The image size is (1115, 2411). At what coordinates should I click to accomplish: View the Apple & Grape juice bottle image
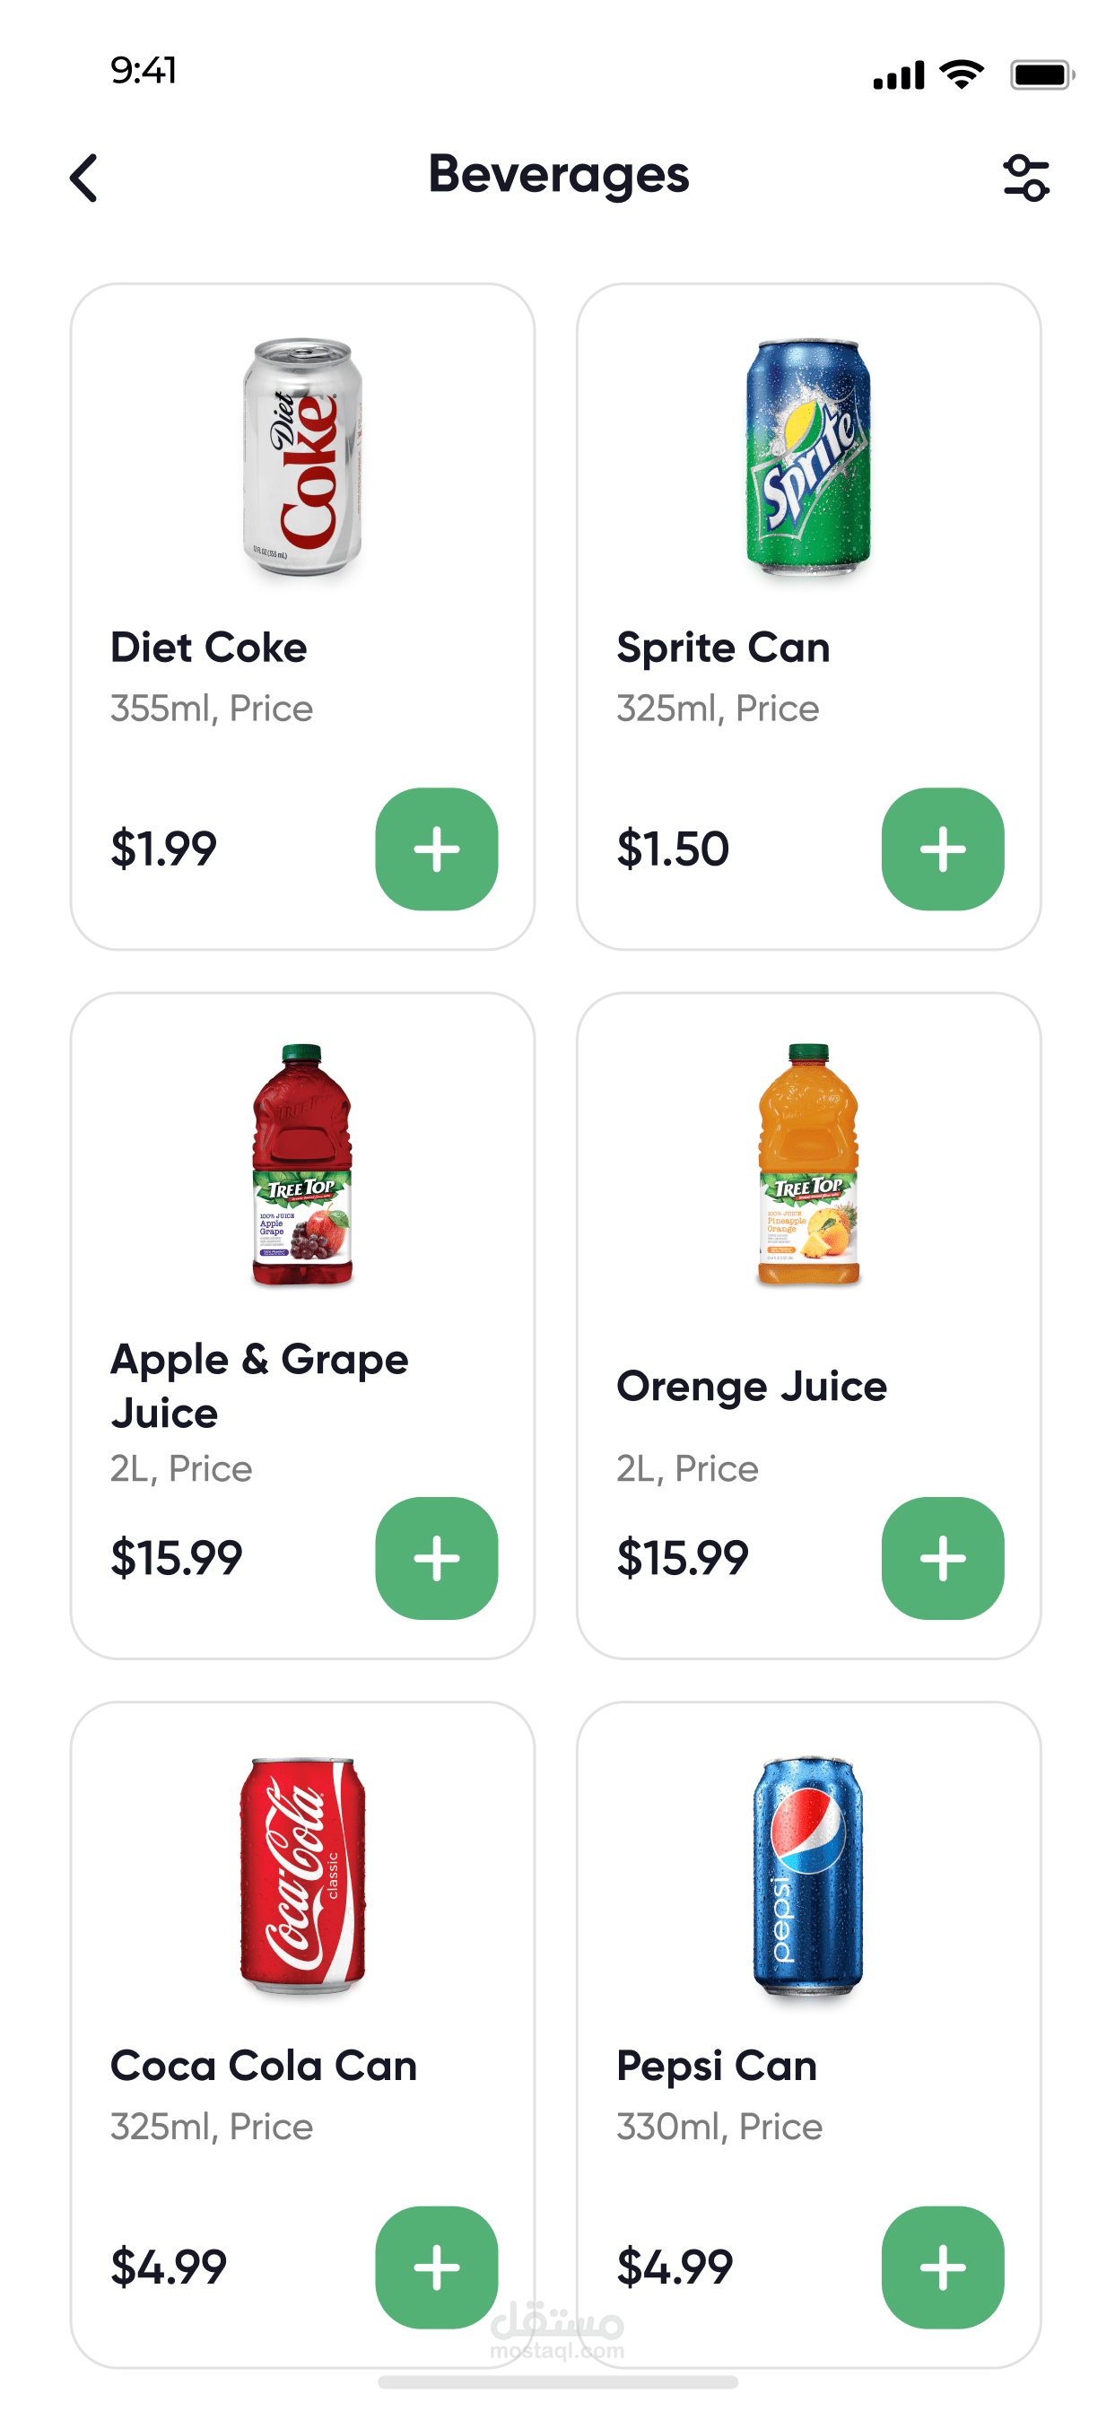(302, 1164)
